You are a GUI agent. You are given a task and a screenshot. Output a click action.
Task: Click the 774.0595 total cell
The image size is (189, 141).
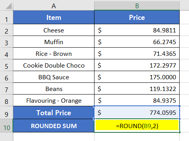tap(137, 112)
